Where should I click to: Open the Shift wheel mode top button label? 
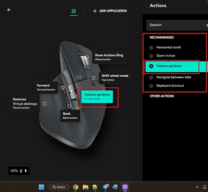(115, 78)
